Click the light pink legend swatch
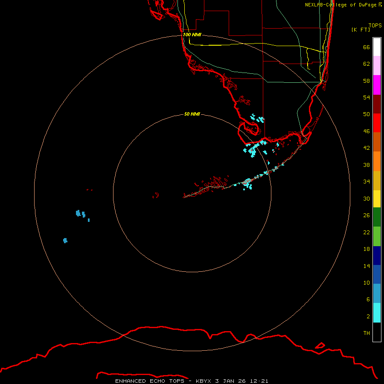Image resolution: width=384 pixels, height=384 pixels. pos(377,66)
